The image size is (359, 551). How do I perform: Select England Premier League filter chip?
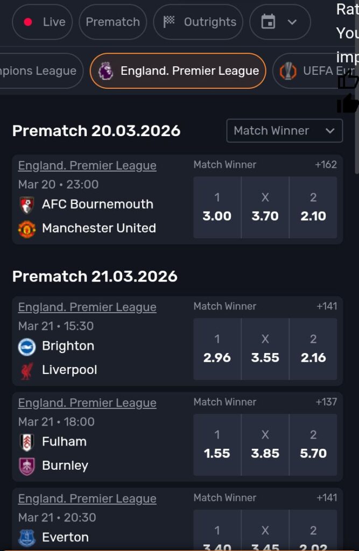178,71
